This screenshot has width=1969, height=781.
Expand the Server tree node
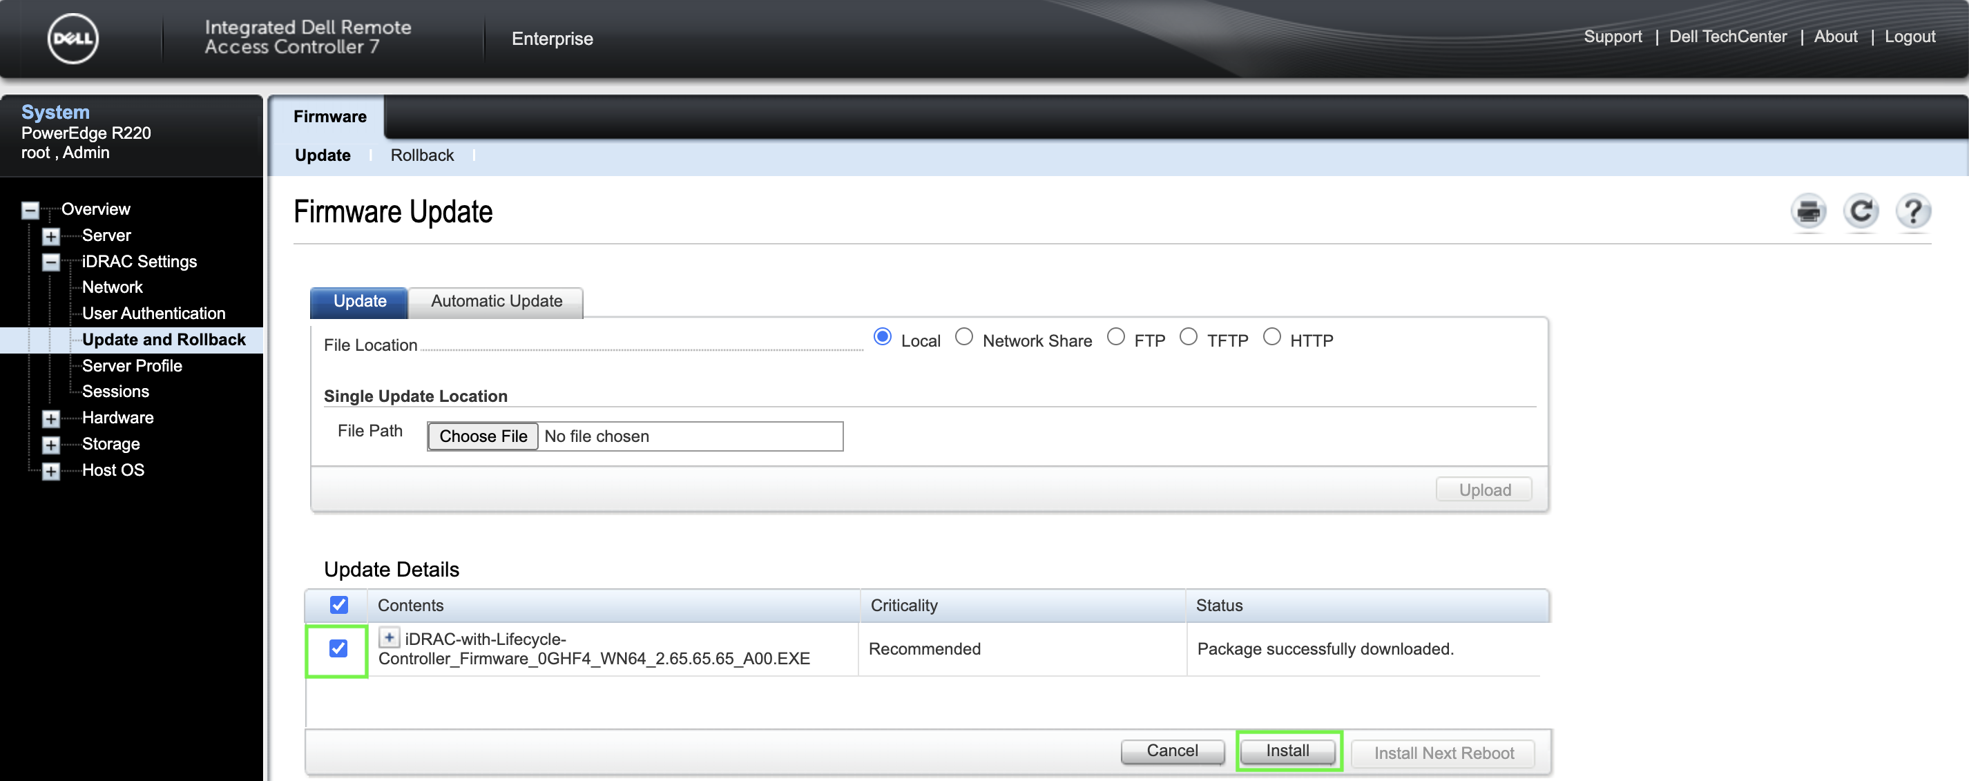point(50,236)
